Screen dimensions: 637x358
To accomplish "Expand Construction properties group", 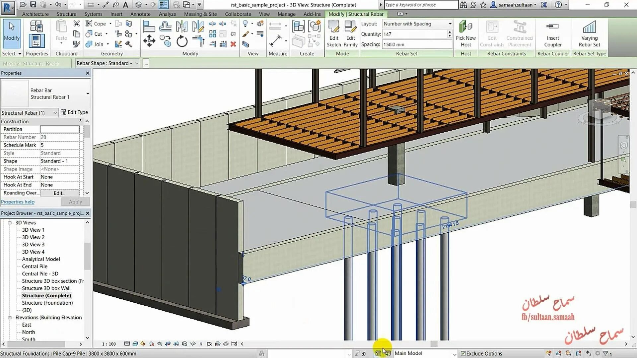I will pos(80,122).
